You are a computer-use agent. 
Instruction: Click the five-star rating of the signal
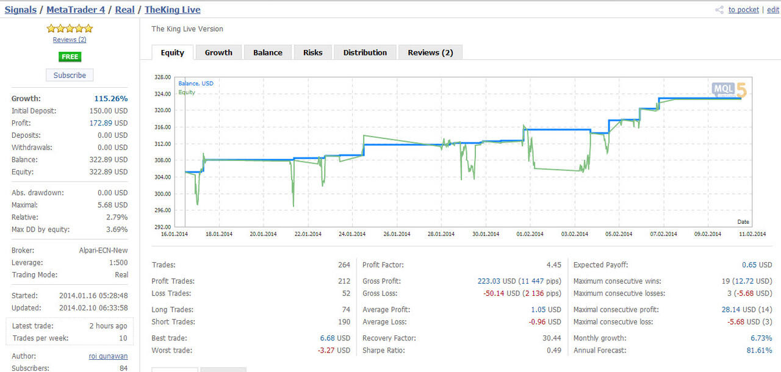(x=70, y=28)
